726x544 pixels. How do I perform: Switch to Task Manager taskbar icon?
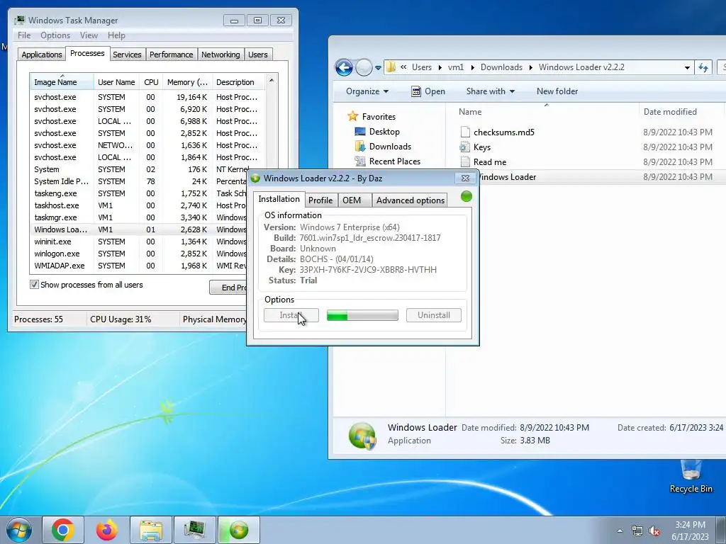(x=195, y=530)
